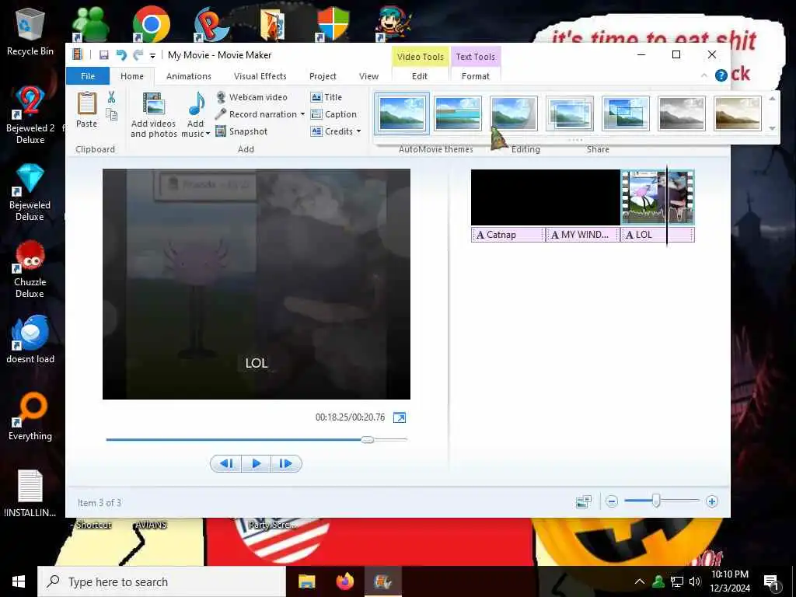Click the Windows search box
This screenshot has height=597, width=796.
(x=162, y=581)
